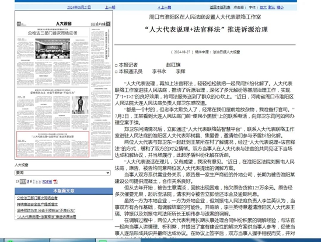
Task: Open the 要闻 section dropdown
Action: coord(62,173)
